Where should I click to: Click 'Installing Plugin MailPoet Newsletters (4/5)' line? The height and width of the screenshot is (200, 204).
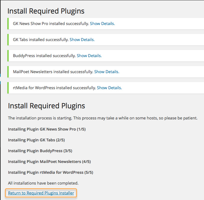[x=49, y=161]
